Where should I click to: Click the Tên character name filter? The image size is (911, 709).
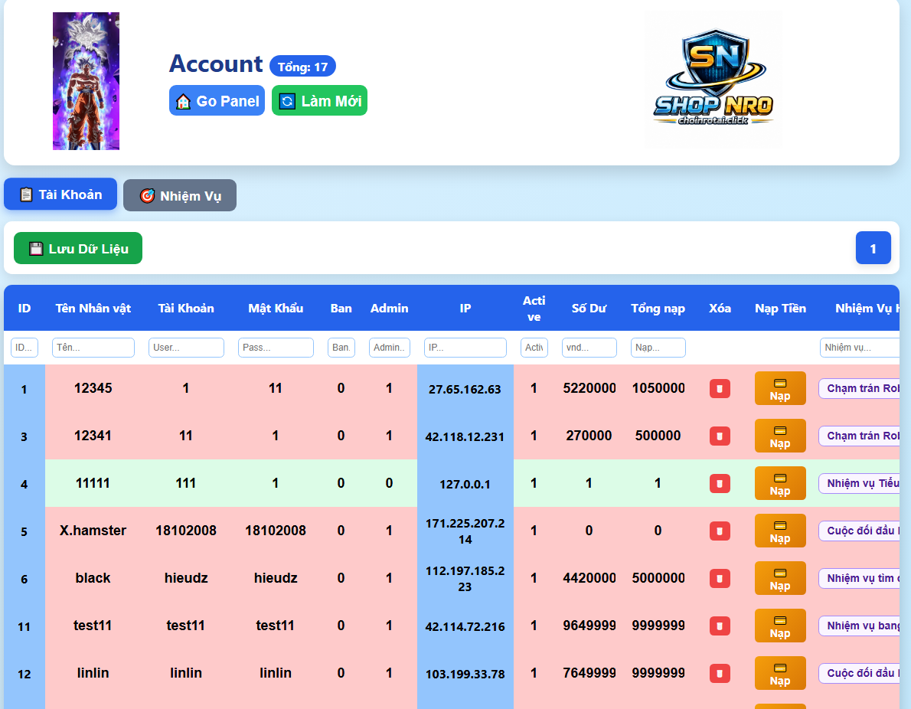click(x=93, y=348)
